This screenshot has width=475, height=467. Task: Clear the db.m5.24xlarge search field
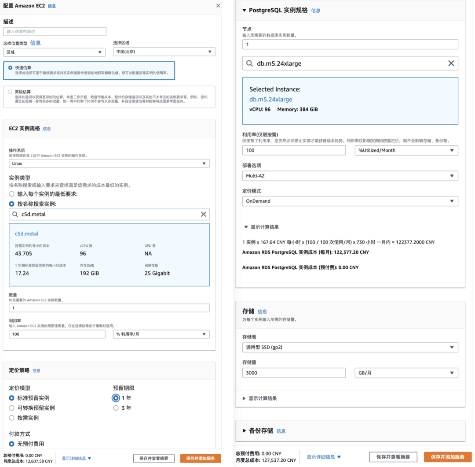tap(451, 63)
